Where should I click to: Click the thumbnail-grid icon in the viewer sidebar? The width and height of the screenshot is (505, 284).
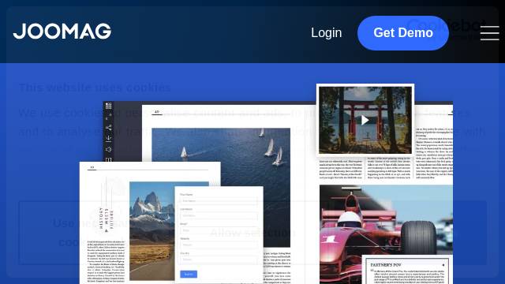(x=109, y=106)
